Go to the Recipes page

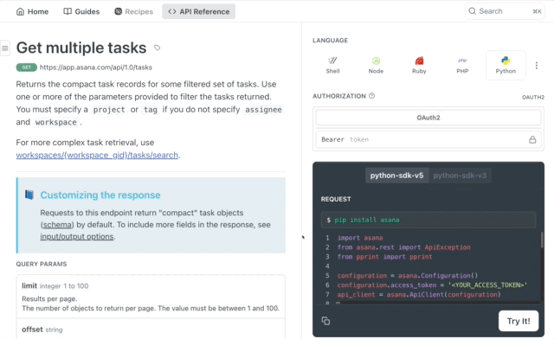[133, 11]
